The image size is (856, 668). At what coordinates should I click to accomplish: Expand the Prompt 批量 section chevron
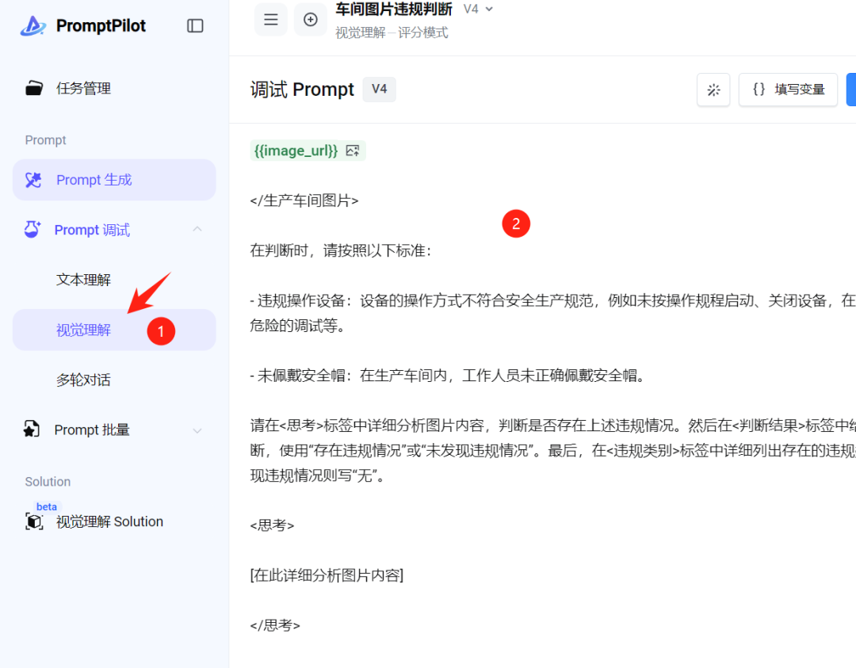point(197,430)
